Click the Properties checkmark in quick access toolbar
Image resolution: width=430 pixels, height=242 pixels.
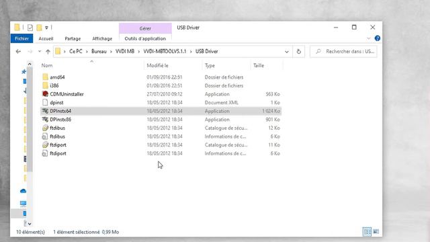[x=30, y=28]
